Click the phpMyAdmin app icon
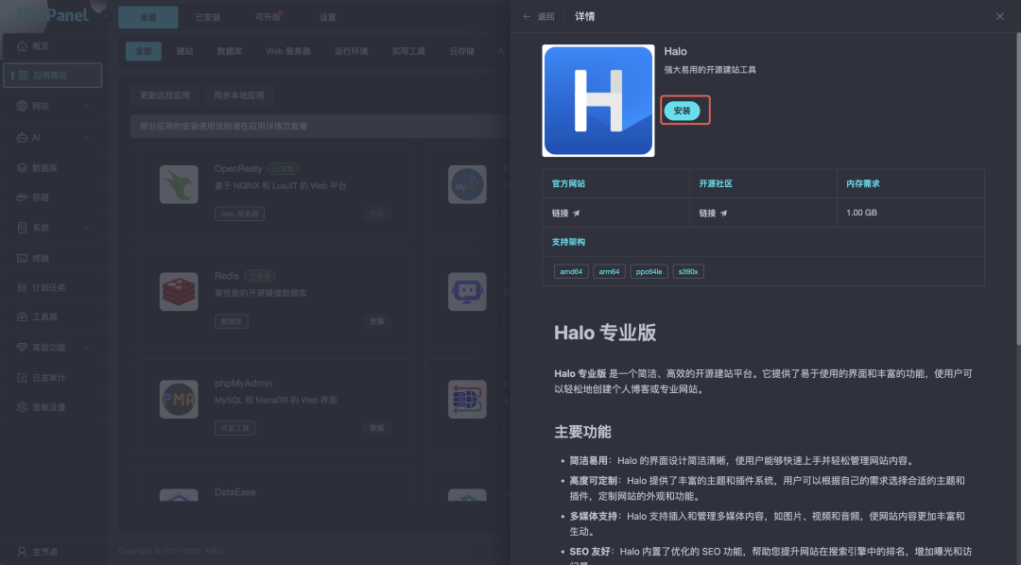 [x=179, y=399]
